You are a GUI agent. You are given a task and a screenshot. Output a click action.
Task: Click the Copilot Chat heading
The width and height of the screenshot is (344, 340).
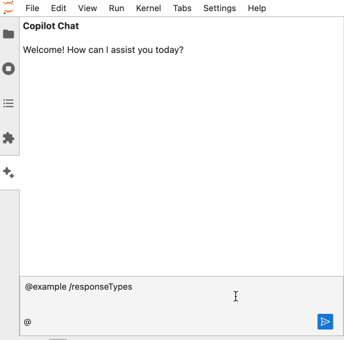coord(51,26)
